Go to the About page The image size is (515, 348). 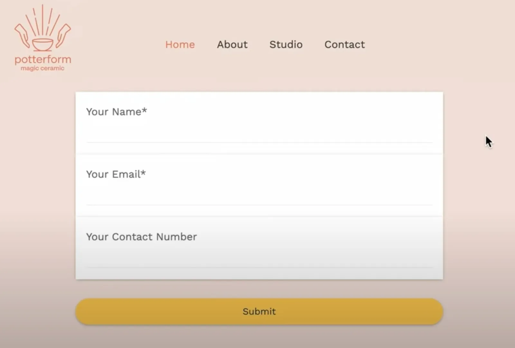[x=232, y=44]
